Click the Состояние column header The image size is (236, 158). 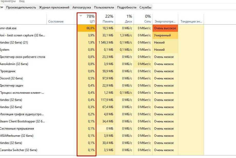pyautogui.click(x=56, y=22)
